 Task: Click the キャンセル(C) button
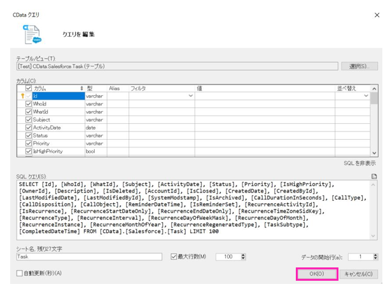point(358,274)
